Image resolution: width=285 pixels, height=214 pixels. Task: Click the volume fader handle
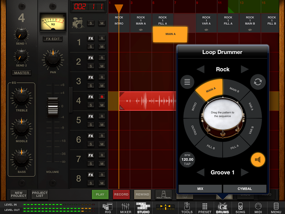tap(53, 105)
